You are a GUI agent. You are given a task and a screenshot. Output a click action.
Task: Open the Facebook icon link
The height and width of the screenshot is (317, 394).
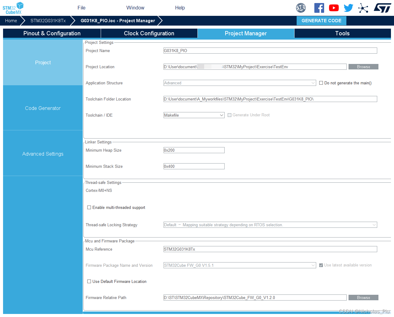click(x=319, y=8)
